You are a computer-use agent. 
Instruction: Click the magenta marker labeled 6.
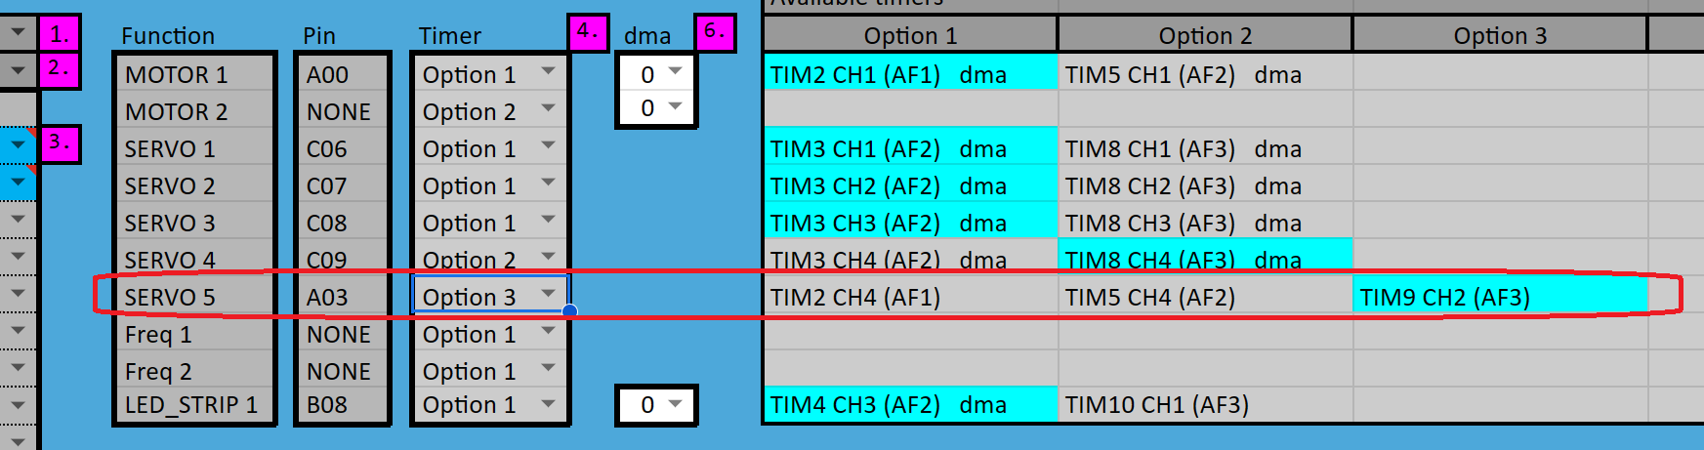[715, 32]
